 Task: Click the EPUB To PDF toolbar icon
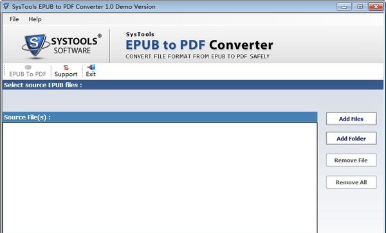28,71
